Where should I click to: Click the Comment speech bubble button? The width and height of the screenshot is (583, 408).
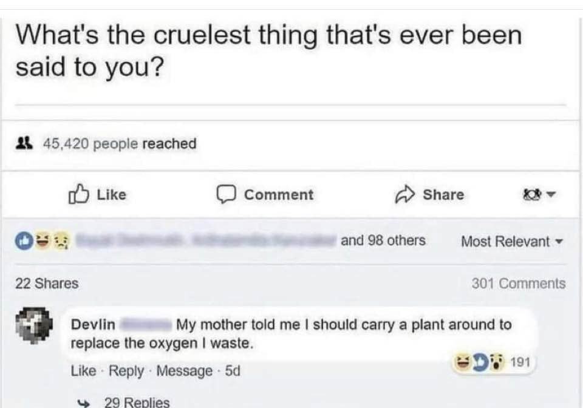point(266,195)
